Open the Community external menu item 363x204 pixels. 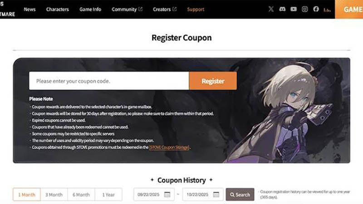click(x=127, y=9)
